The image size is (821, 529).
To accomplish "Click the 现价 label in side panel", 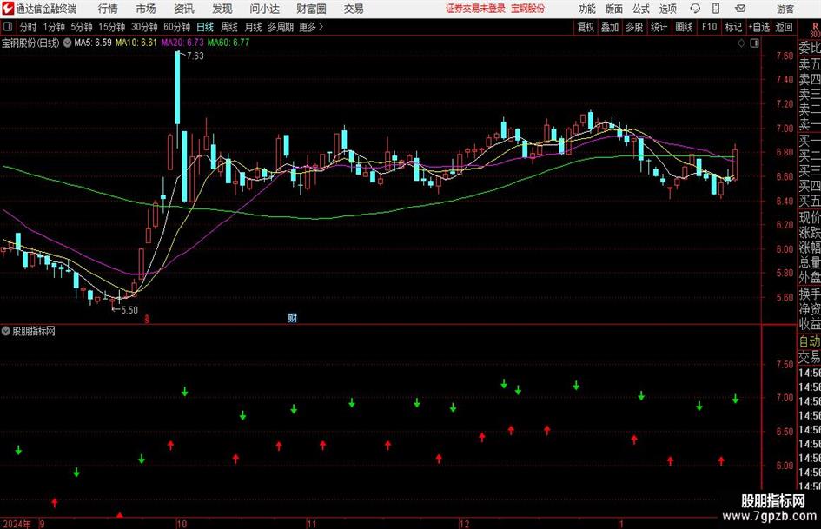I will pyautogui.click(x=810, y=217).
